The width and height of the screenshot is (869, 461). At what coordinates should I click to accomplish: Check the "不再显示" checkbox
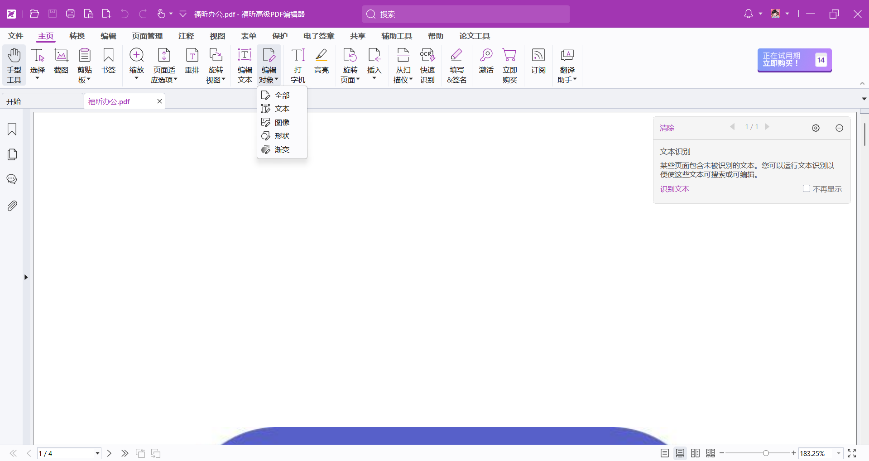pyautogui.click(x=807, y=188)
